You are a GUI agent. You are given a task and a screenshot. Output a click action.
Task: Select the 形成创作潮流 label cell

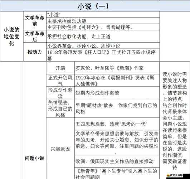(x=60, y=93)
